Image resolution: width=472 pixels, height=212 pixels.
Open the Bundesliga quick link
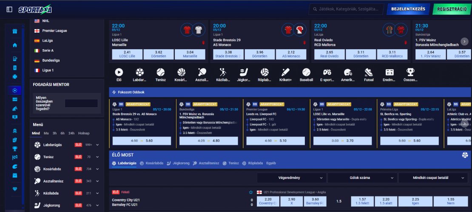51,60
